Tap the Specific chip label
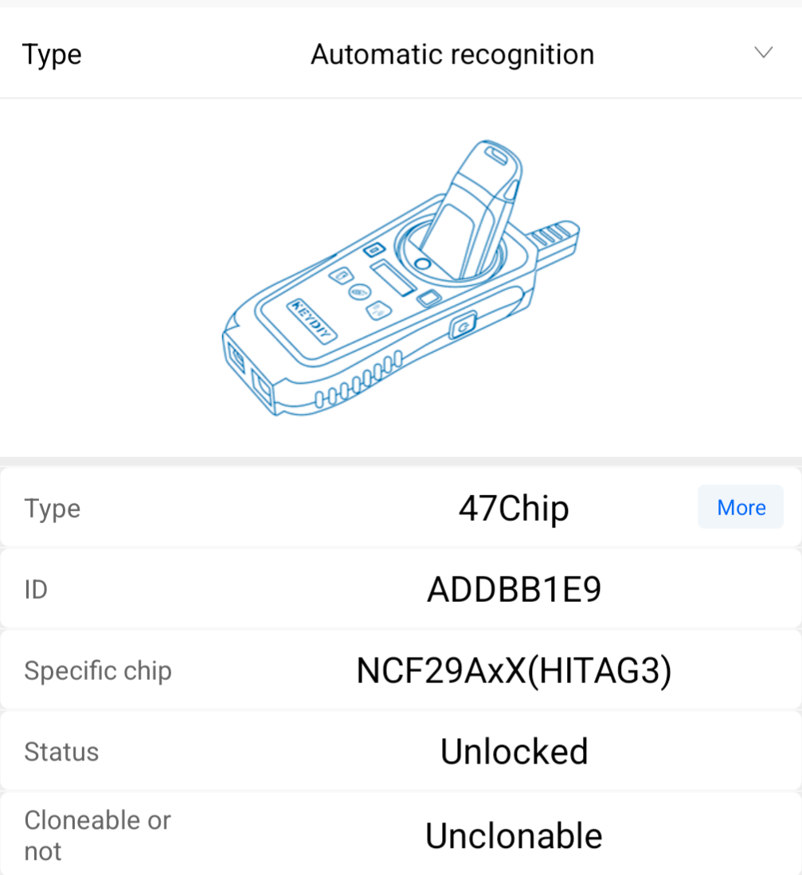This screenshot has width=802, height=875. pos(98,671)
